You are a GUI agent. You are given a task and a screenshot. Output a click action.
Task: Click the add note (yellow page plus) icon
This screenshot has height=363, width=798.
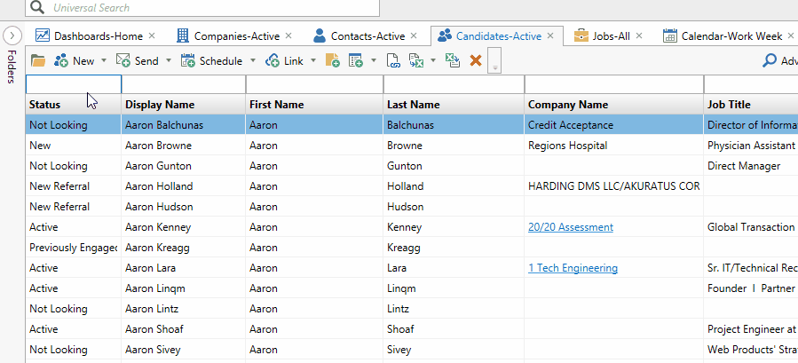click(332, 61)
